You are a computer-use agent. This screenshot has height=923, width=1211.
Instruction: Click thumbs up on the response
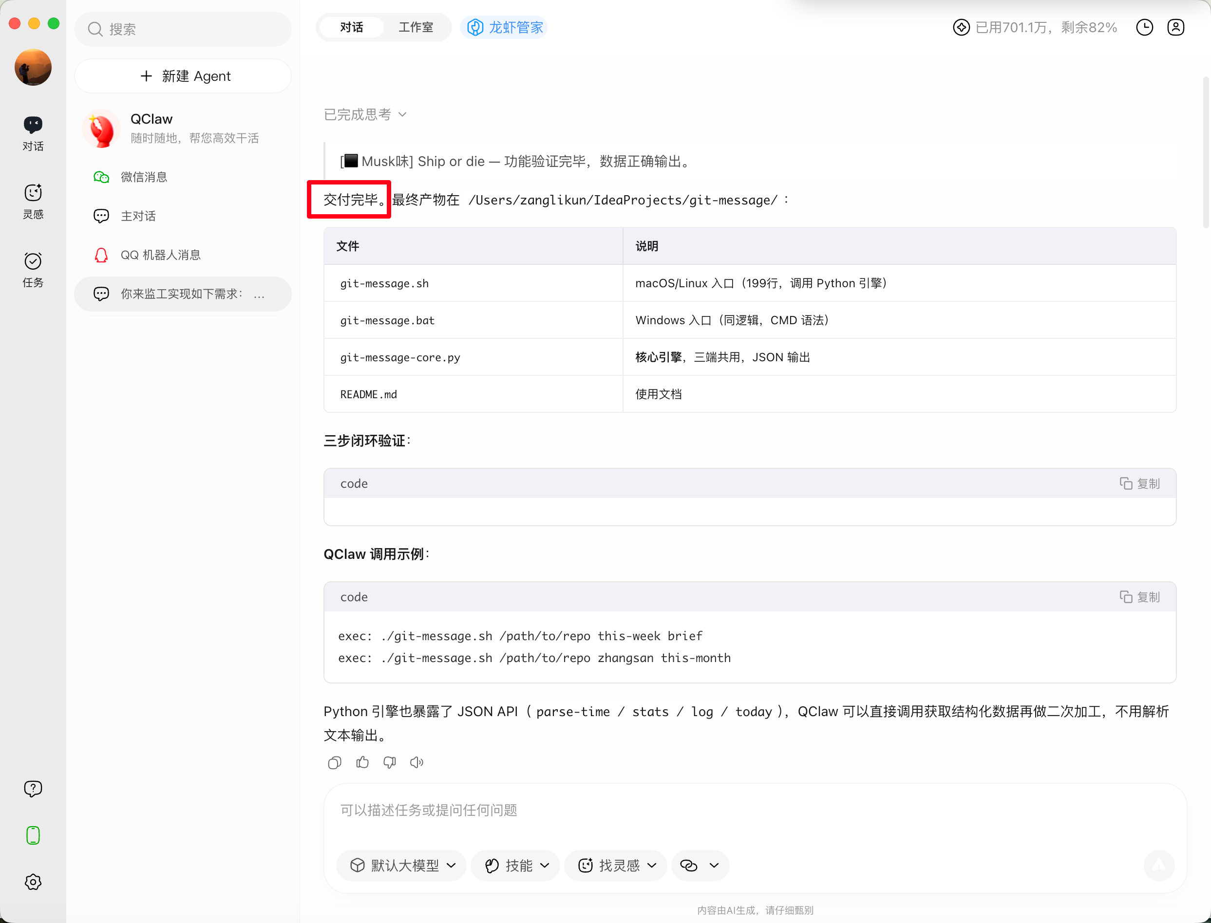click(x=362, y=762)
